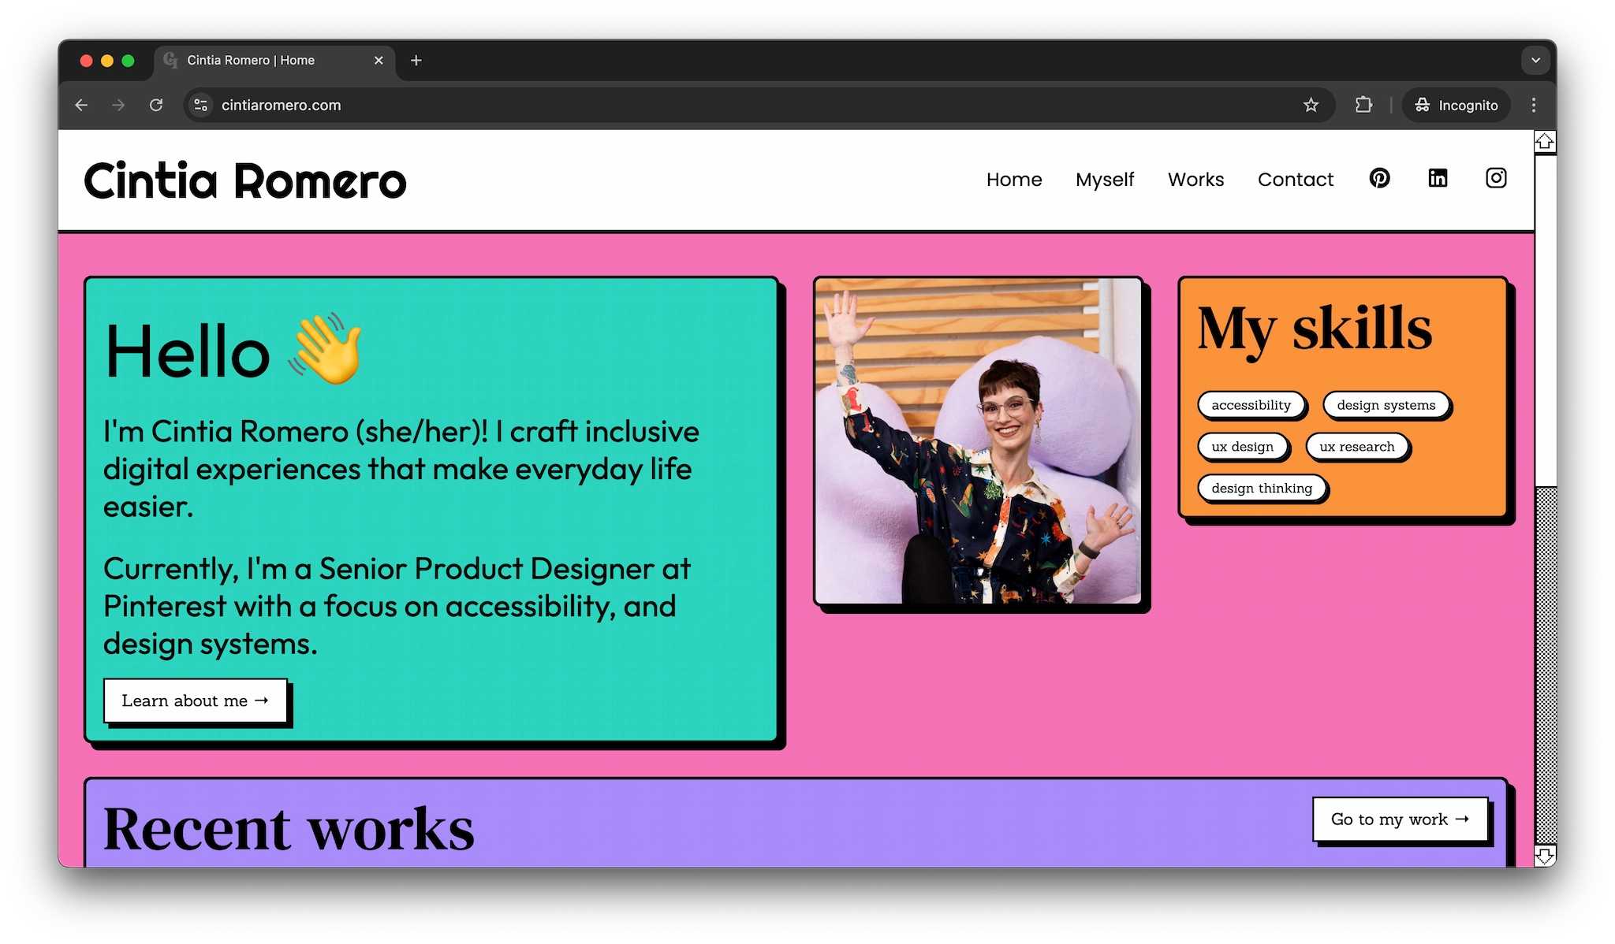Expand the tab search chevron
The height and width of the screenshot is (944, 1615).
pyautogui.click(x=1535, y=60)
